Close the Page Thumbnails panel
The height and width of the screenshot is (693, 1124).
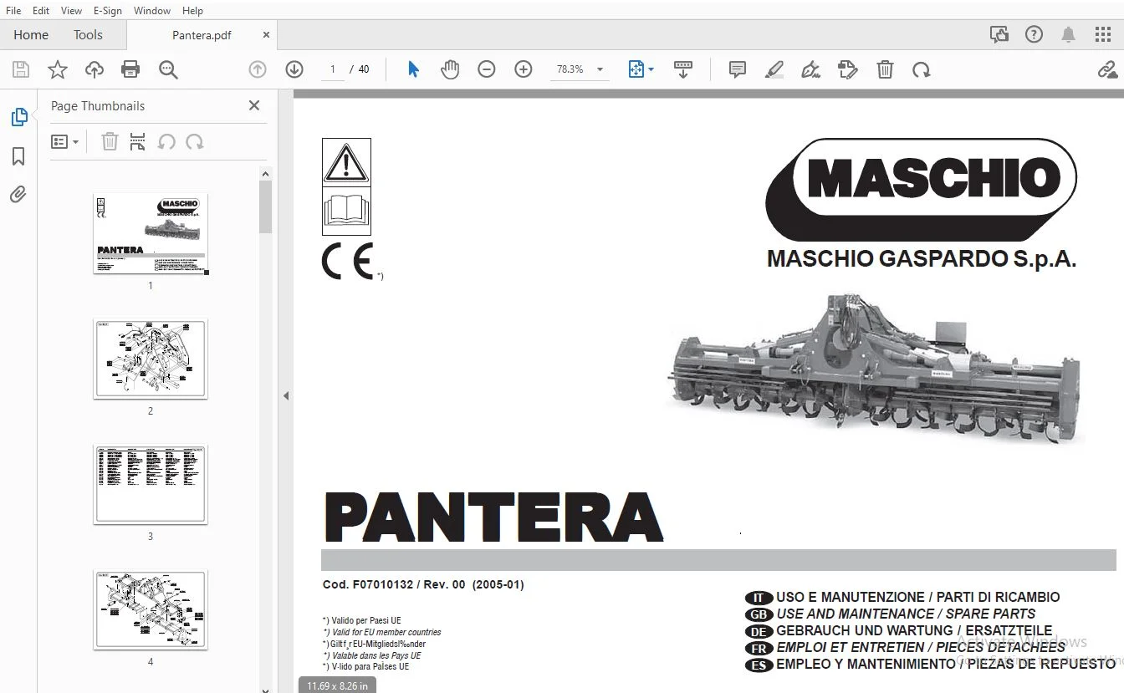click(x=254, y=105)
